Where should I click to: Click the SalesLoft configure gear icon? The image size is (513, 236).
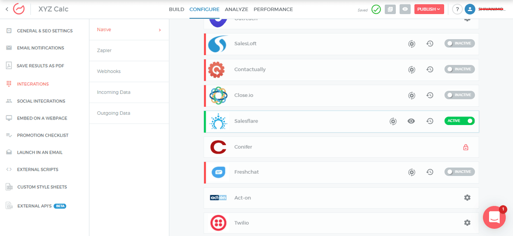pos(411,44)
